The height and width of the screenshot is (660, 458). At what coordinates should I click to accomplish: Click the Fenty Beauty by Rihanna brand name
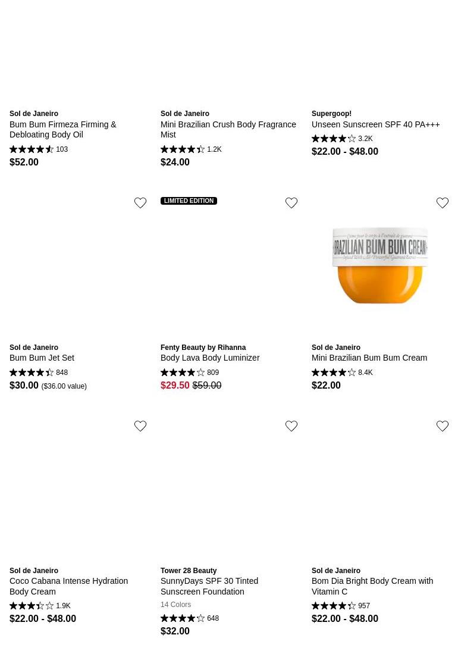(203, 348)
